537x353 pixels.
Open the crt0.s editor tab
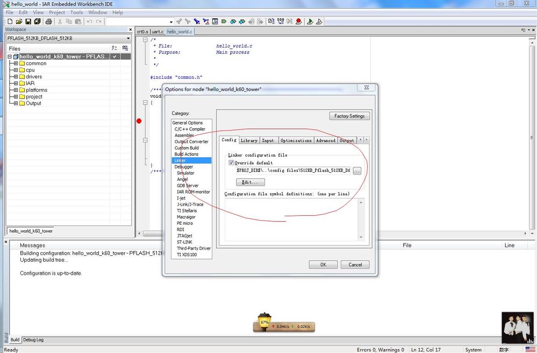pyautogui.click(x=142, y=32)
